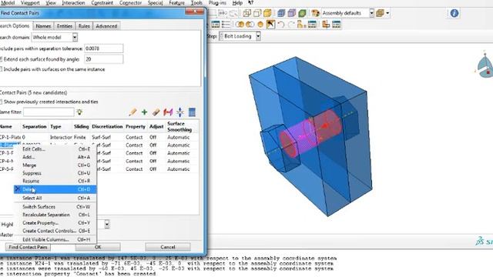The width and height of the screenshot is (493, 277).
Task: Open the Search domain Whole model dropdown
Action: click(x=75, y=37)
